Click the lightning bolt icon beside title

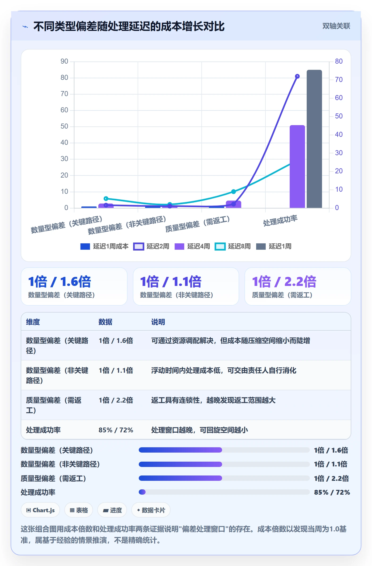(25, 27)
